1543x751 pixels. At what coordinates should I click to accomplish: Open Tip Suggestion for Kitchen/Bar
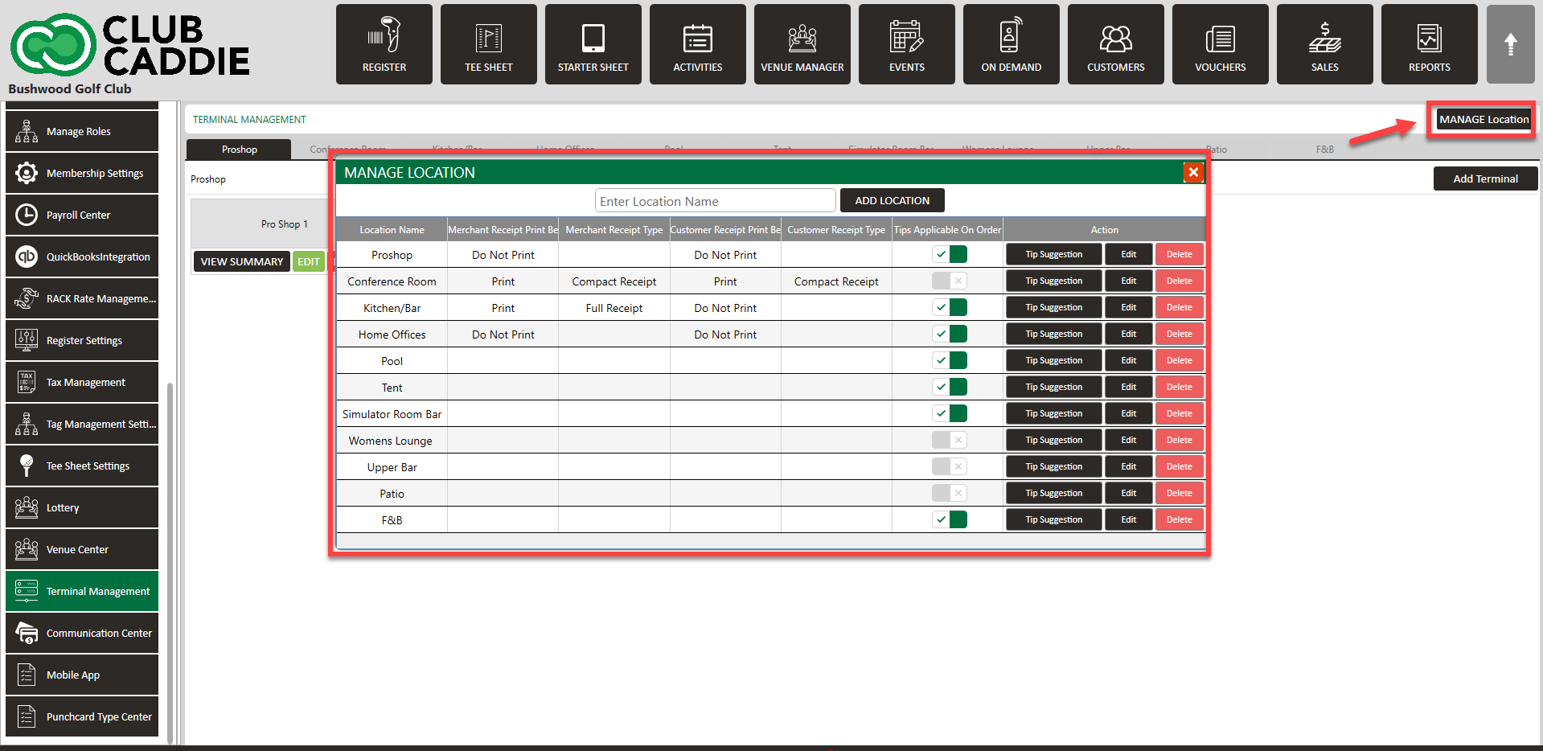(1053, 308)
